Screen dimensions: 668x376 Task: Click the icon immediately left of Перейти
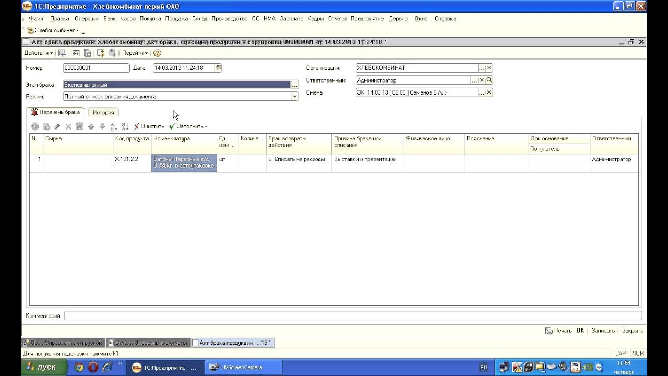click(x=112, y=53)
